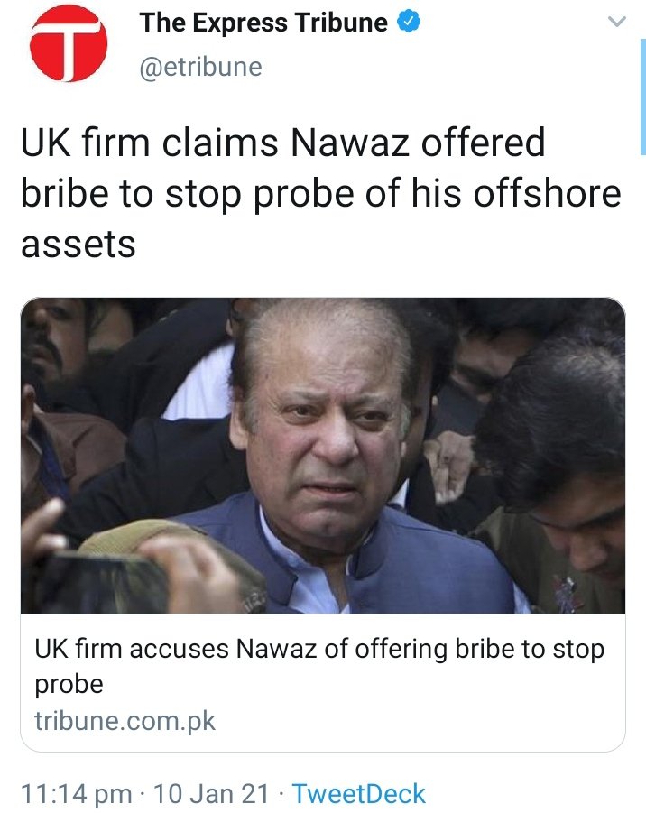Image resolution: width=646 pixels, height=813 pixels.
Task: Open the article photo in the link card
Action: (x=322, y=456)
